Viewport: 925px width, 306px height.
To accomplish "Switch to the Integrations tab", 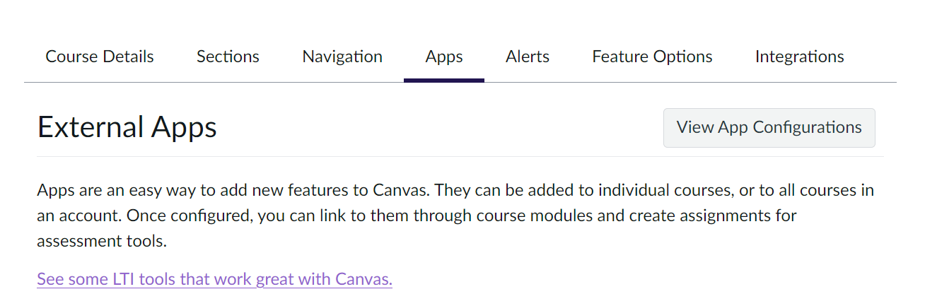I will [799, 57].
